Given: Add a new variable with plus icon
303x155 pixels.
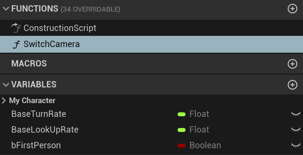Looking at the screenshot, I should 293,85.
